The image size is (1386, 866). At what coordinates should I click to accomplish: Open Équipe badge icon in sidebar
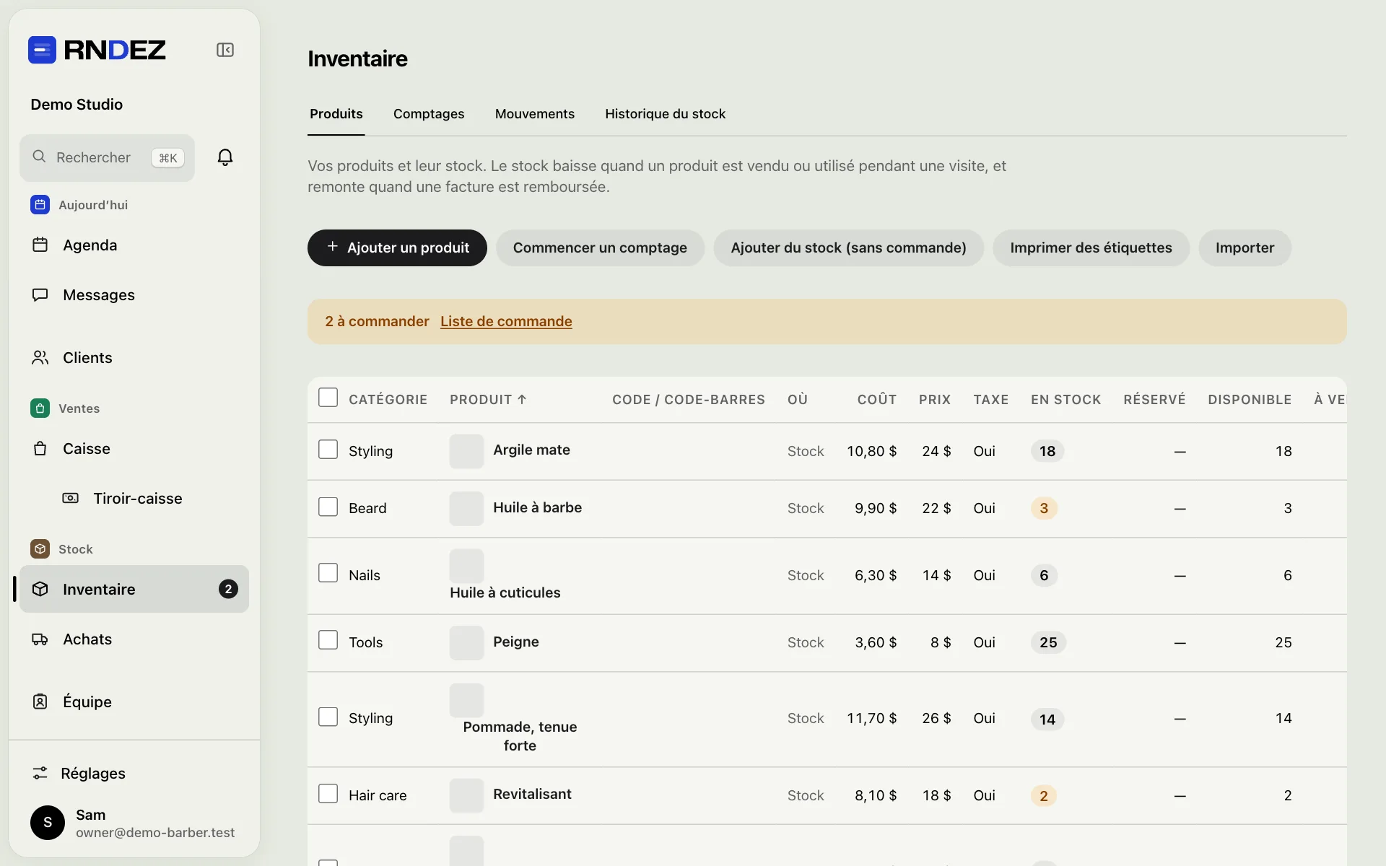coord(40,701)
